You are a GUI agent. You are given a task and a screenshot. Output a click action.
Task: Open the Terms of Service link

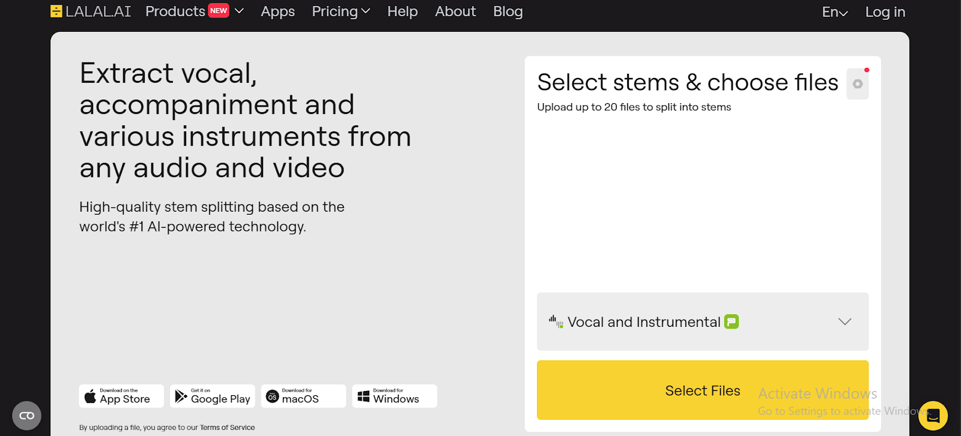(227, 428)
